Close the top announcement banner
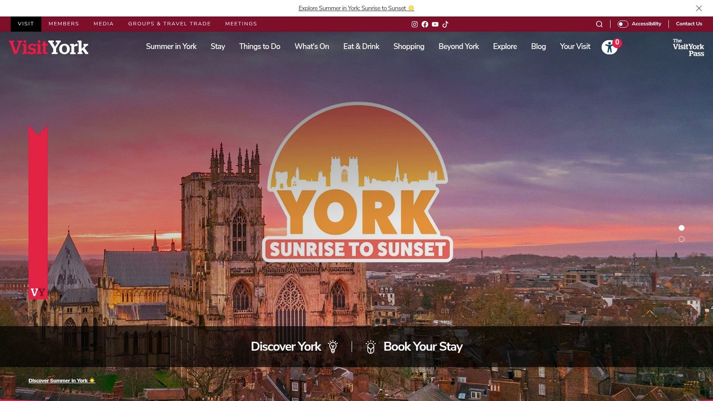This screenshot has height=401, width=713. click(699, 8)
